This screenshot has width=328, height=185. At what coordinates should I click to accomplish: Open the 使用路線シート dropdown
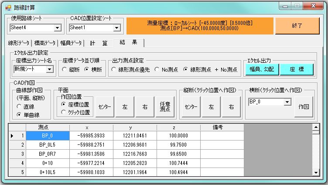(x=57, y=28)
